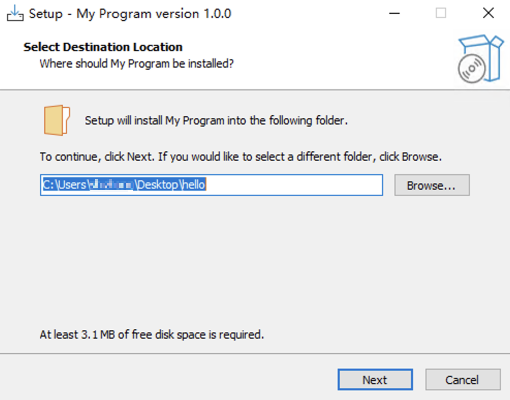
Task: Click the destination folder path field
Action: click(211, 185)
